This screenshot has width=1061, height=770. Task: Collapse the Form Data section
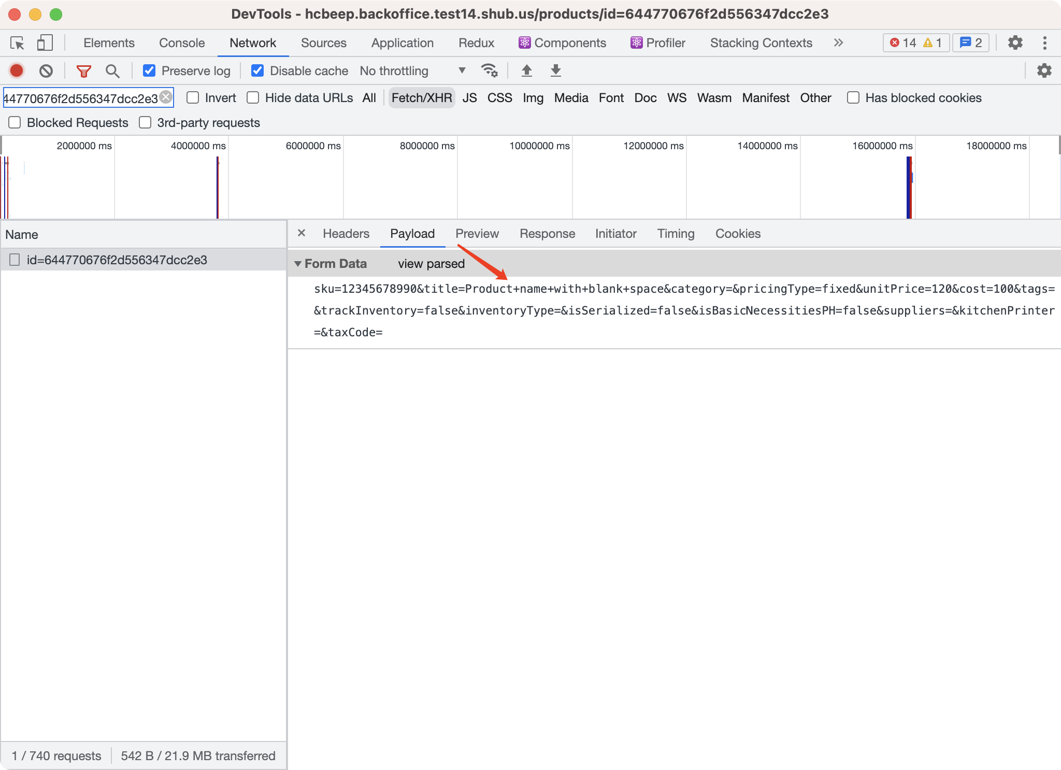click(x=298, y=263)
